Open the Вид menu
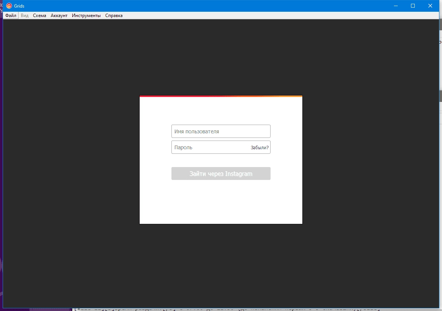This screenshot has width=442, height=311. 25,16
